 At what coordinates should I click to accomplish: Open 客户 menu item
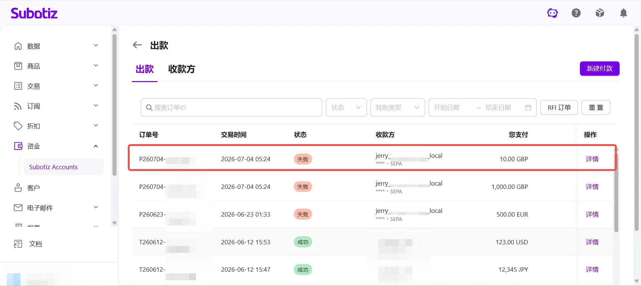tap(33, 188)
